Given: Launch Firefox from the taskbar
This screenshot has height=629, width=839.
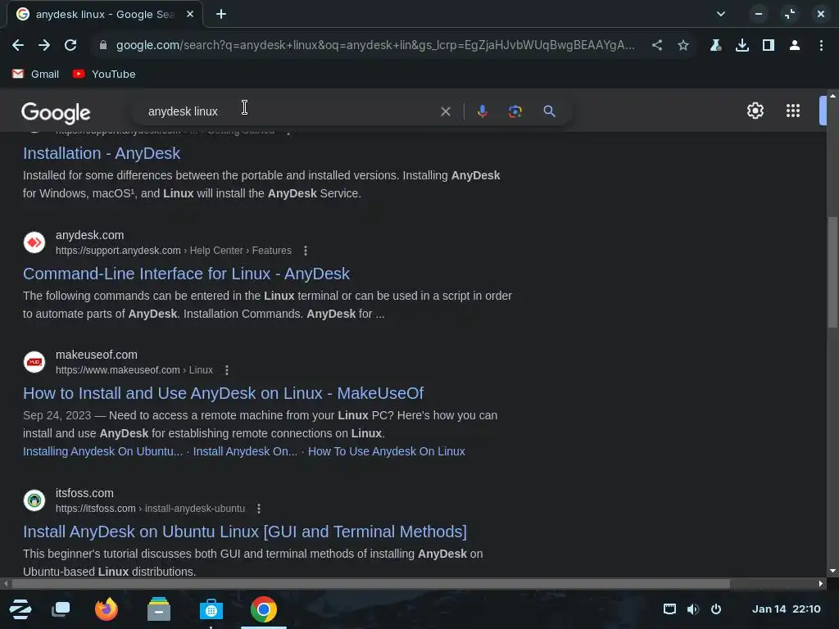Looking at the screenshot, I should pos(106,609).
